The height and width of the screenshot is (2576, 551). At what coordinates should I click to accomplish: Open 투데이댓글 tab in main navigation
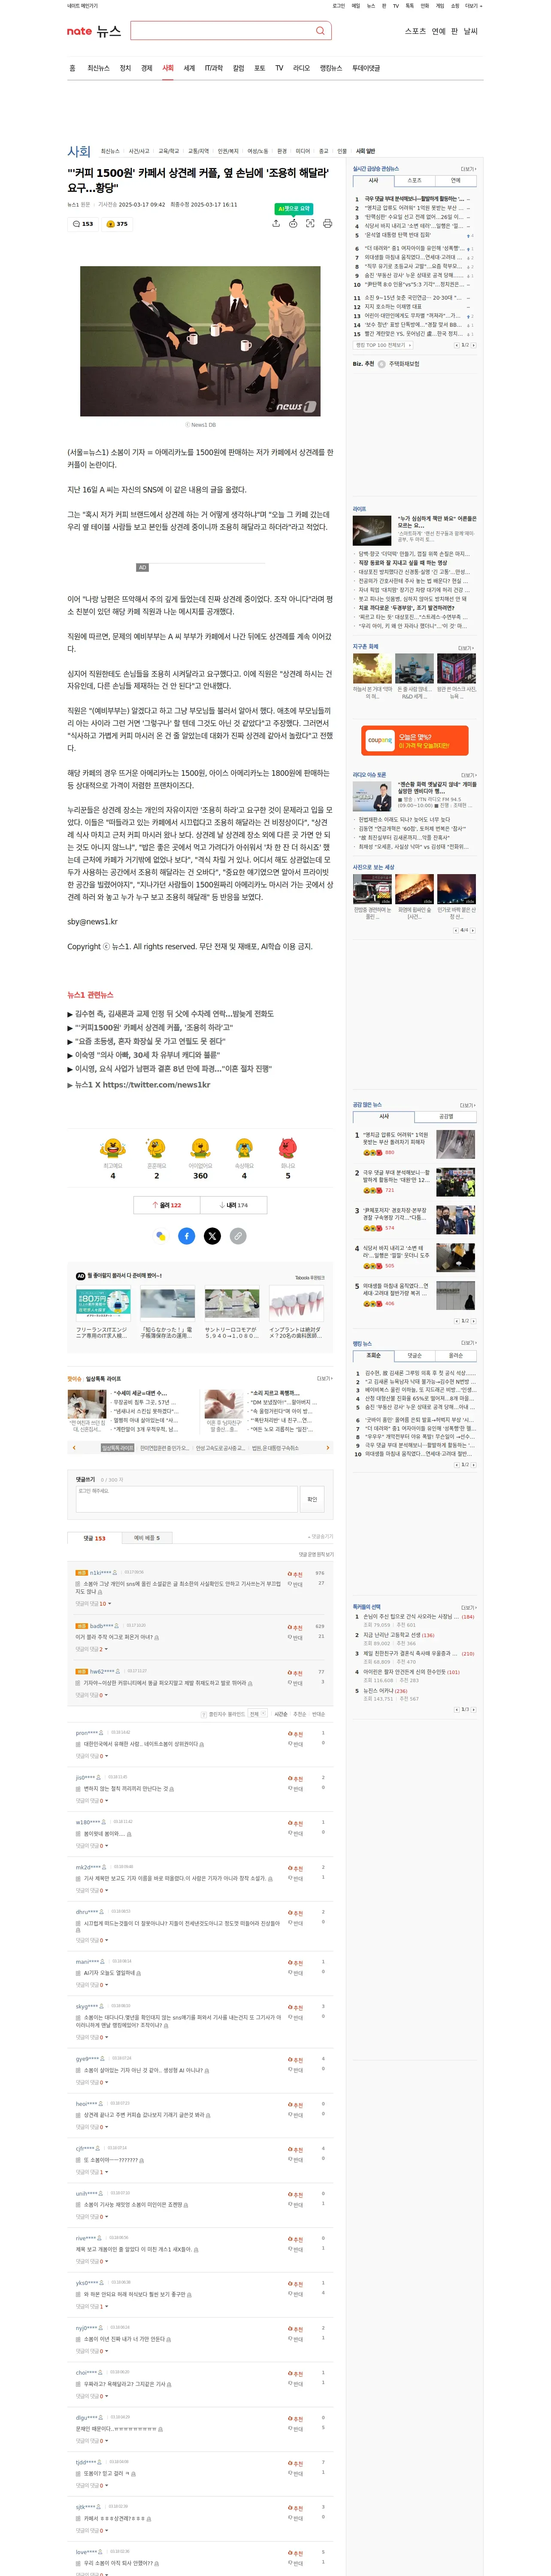(366, 68)
